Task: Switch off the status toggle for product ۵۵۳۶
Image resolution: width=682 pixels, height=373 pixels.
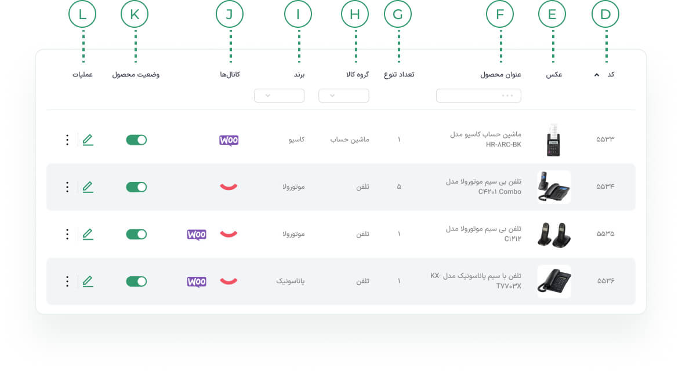Action: tap(137, 281)
